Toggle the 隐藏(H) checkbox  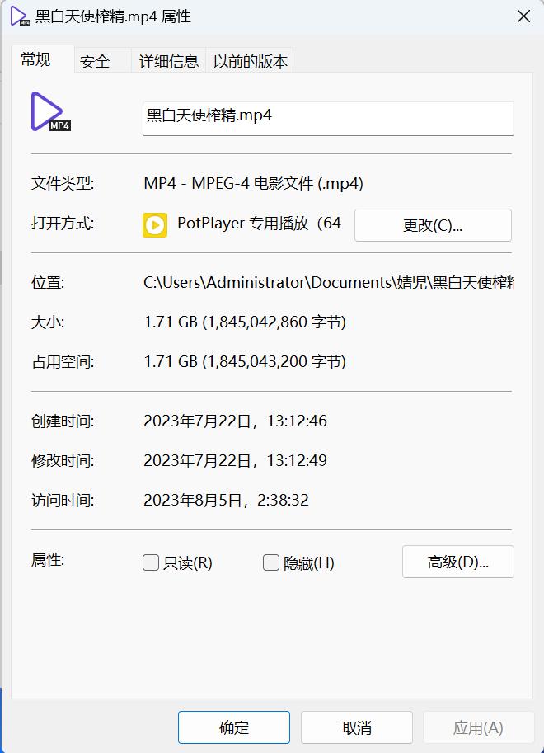tap(271, 562)
